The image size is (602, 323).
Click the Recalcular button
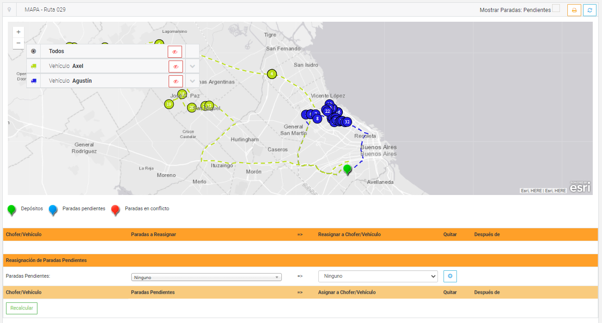point(22,308)
